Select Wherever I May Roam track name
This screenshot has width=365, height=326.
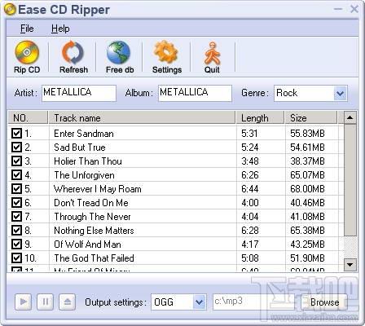click(x=98, y=189)
